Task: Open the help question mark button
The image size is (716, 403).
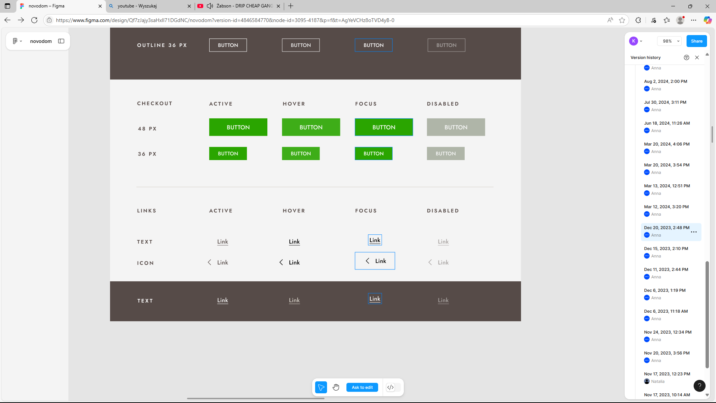Action: coord(699,386)
